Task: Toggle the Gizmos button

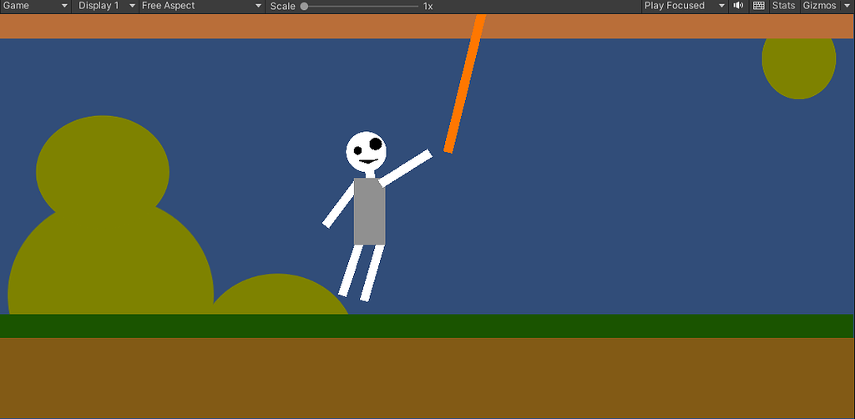Action: (820, 6)
